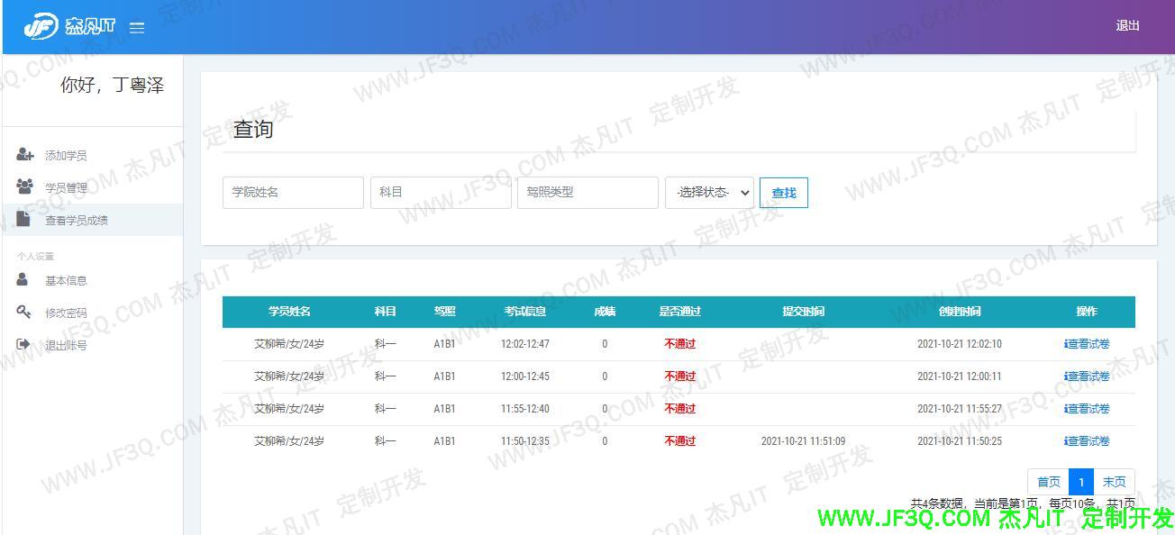Click the 杰凡IT logo icon
The image size is (1175, 535).
(x=41, y=27)
